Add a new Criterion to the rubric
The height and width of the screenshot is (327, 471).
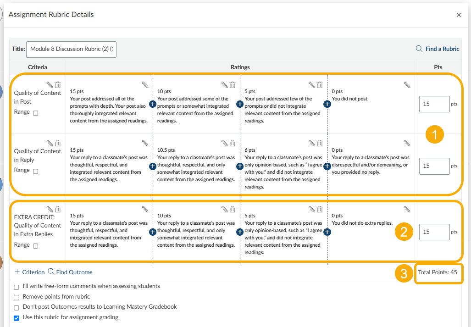(x=30, y=272)
